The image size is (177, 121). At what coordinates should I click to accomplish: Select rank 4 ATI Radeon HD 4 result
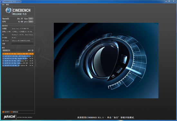[18, 61]
